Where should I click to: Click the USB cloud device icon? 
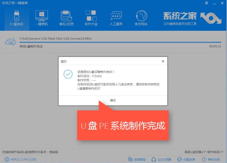(x=10, y=41)
